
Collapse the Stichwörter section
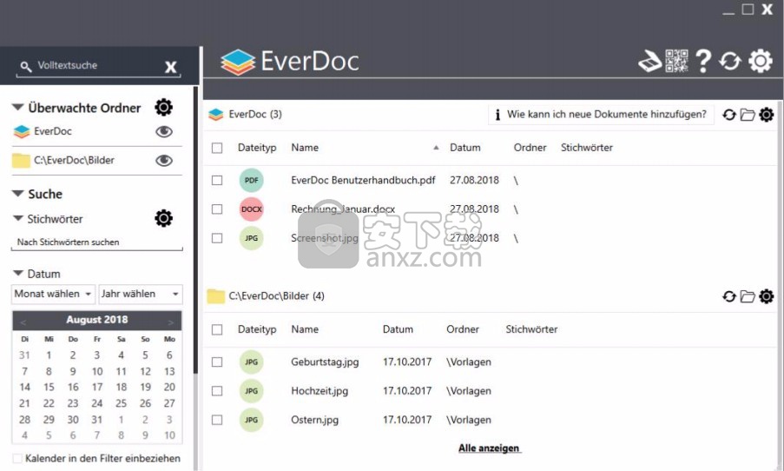(x=18, y=218)
